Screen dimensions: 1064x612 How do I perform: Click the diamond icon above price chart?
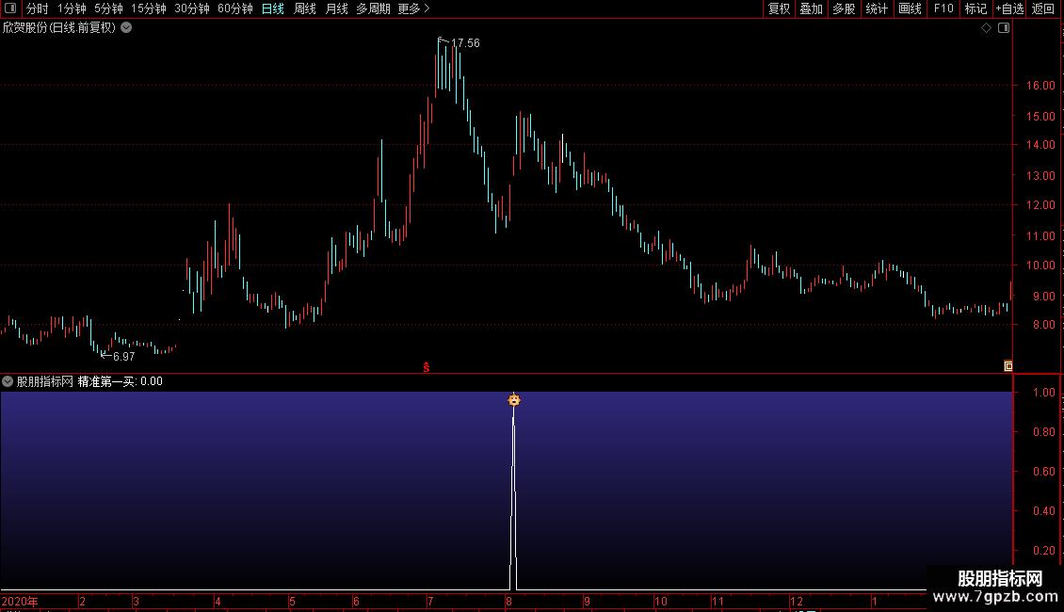[987, 28]
